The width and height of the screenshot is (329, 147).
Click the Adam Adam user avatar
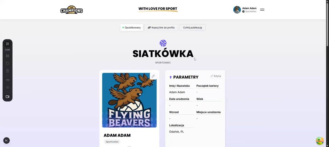pos(237,10)
